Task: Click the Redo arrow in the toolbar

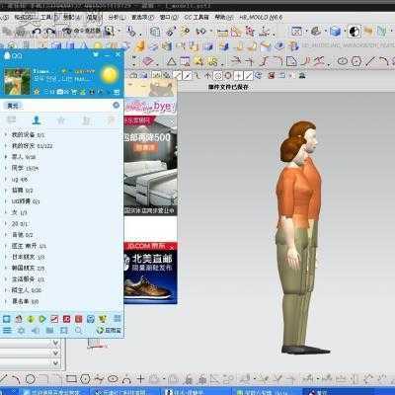Action: click(50, 32)
